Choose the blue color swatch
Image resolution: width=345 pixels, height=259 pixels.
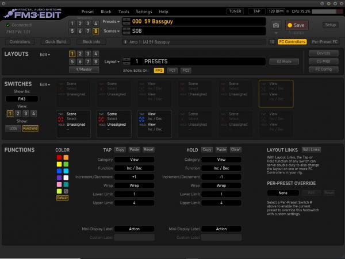59,171
